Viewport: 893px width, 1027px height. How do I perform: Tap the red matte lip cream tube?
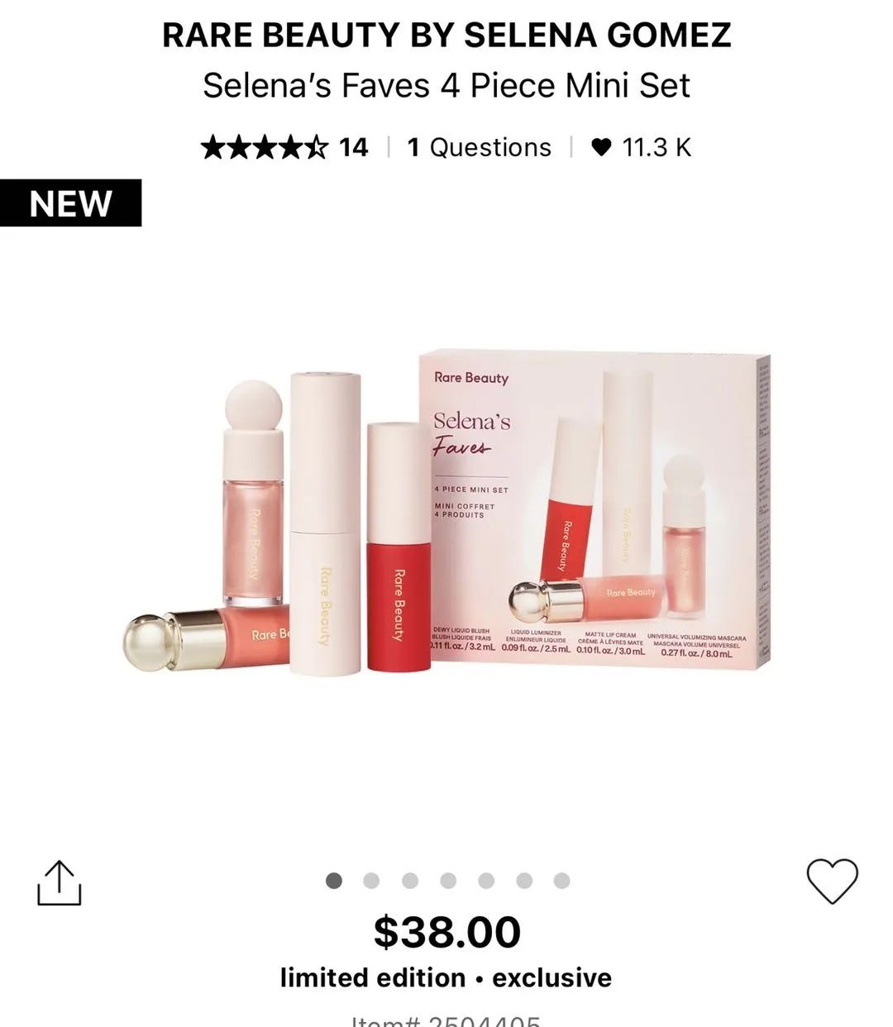point(399,547)
